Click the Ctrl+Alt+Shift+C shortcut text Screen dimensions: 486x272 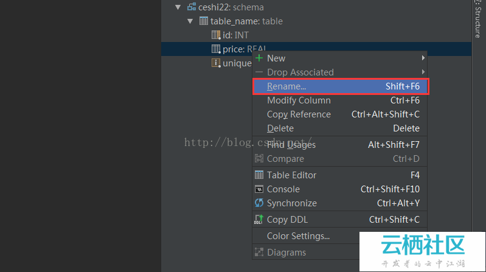386,114
